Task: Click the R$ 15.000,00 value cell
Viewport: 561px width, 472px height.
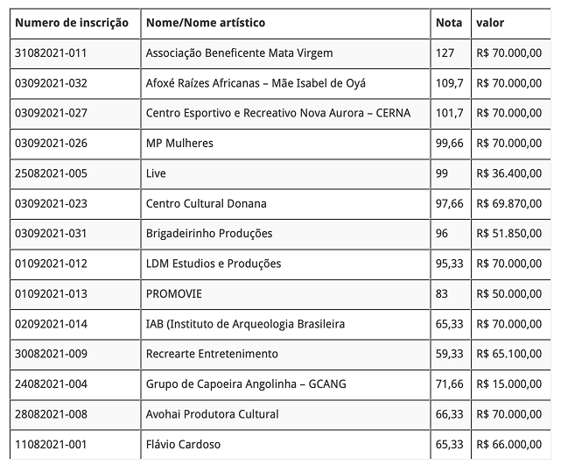Action: [509, 384]
